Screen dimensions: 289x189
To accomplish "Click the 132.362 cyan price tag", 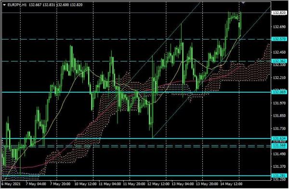I will [x=279, y=61].
